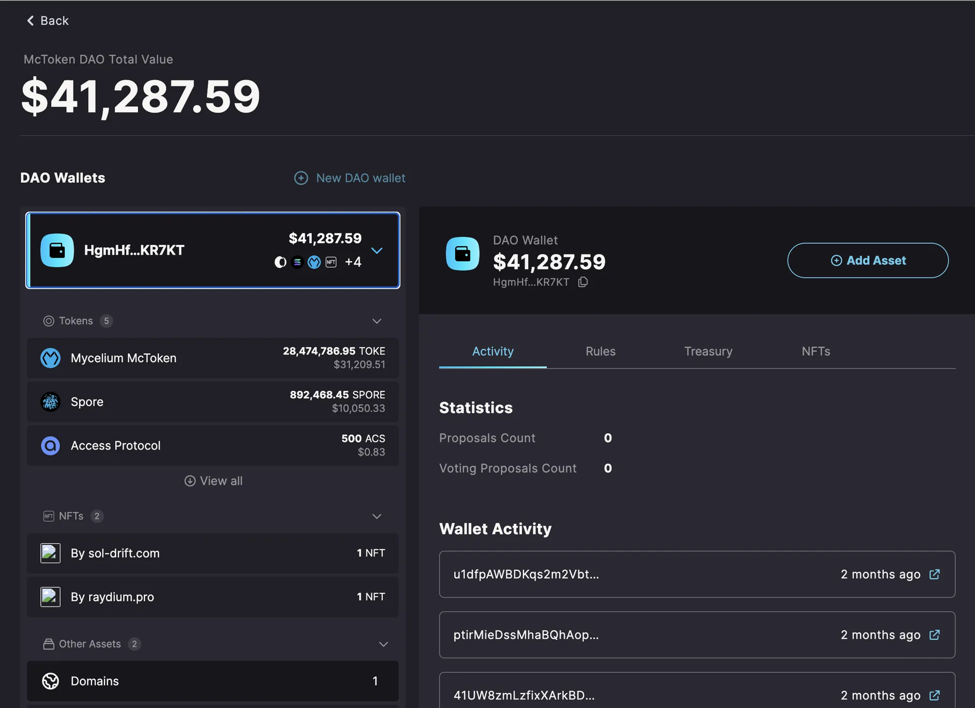
Task: Switch to the Rules tab
Action: point(600,351)
